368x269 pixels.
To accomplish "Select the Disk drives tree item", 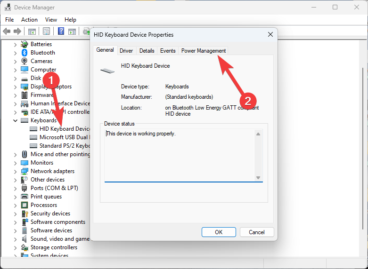I will coord(36,78).
